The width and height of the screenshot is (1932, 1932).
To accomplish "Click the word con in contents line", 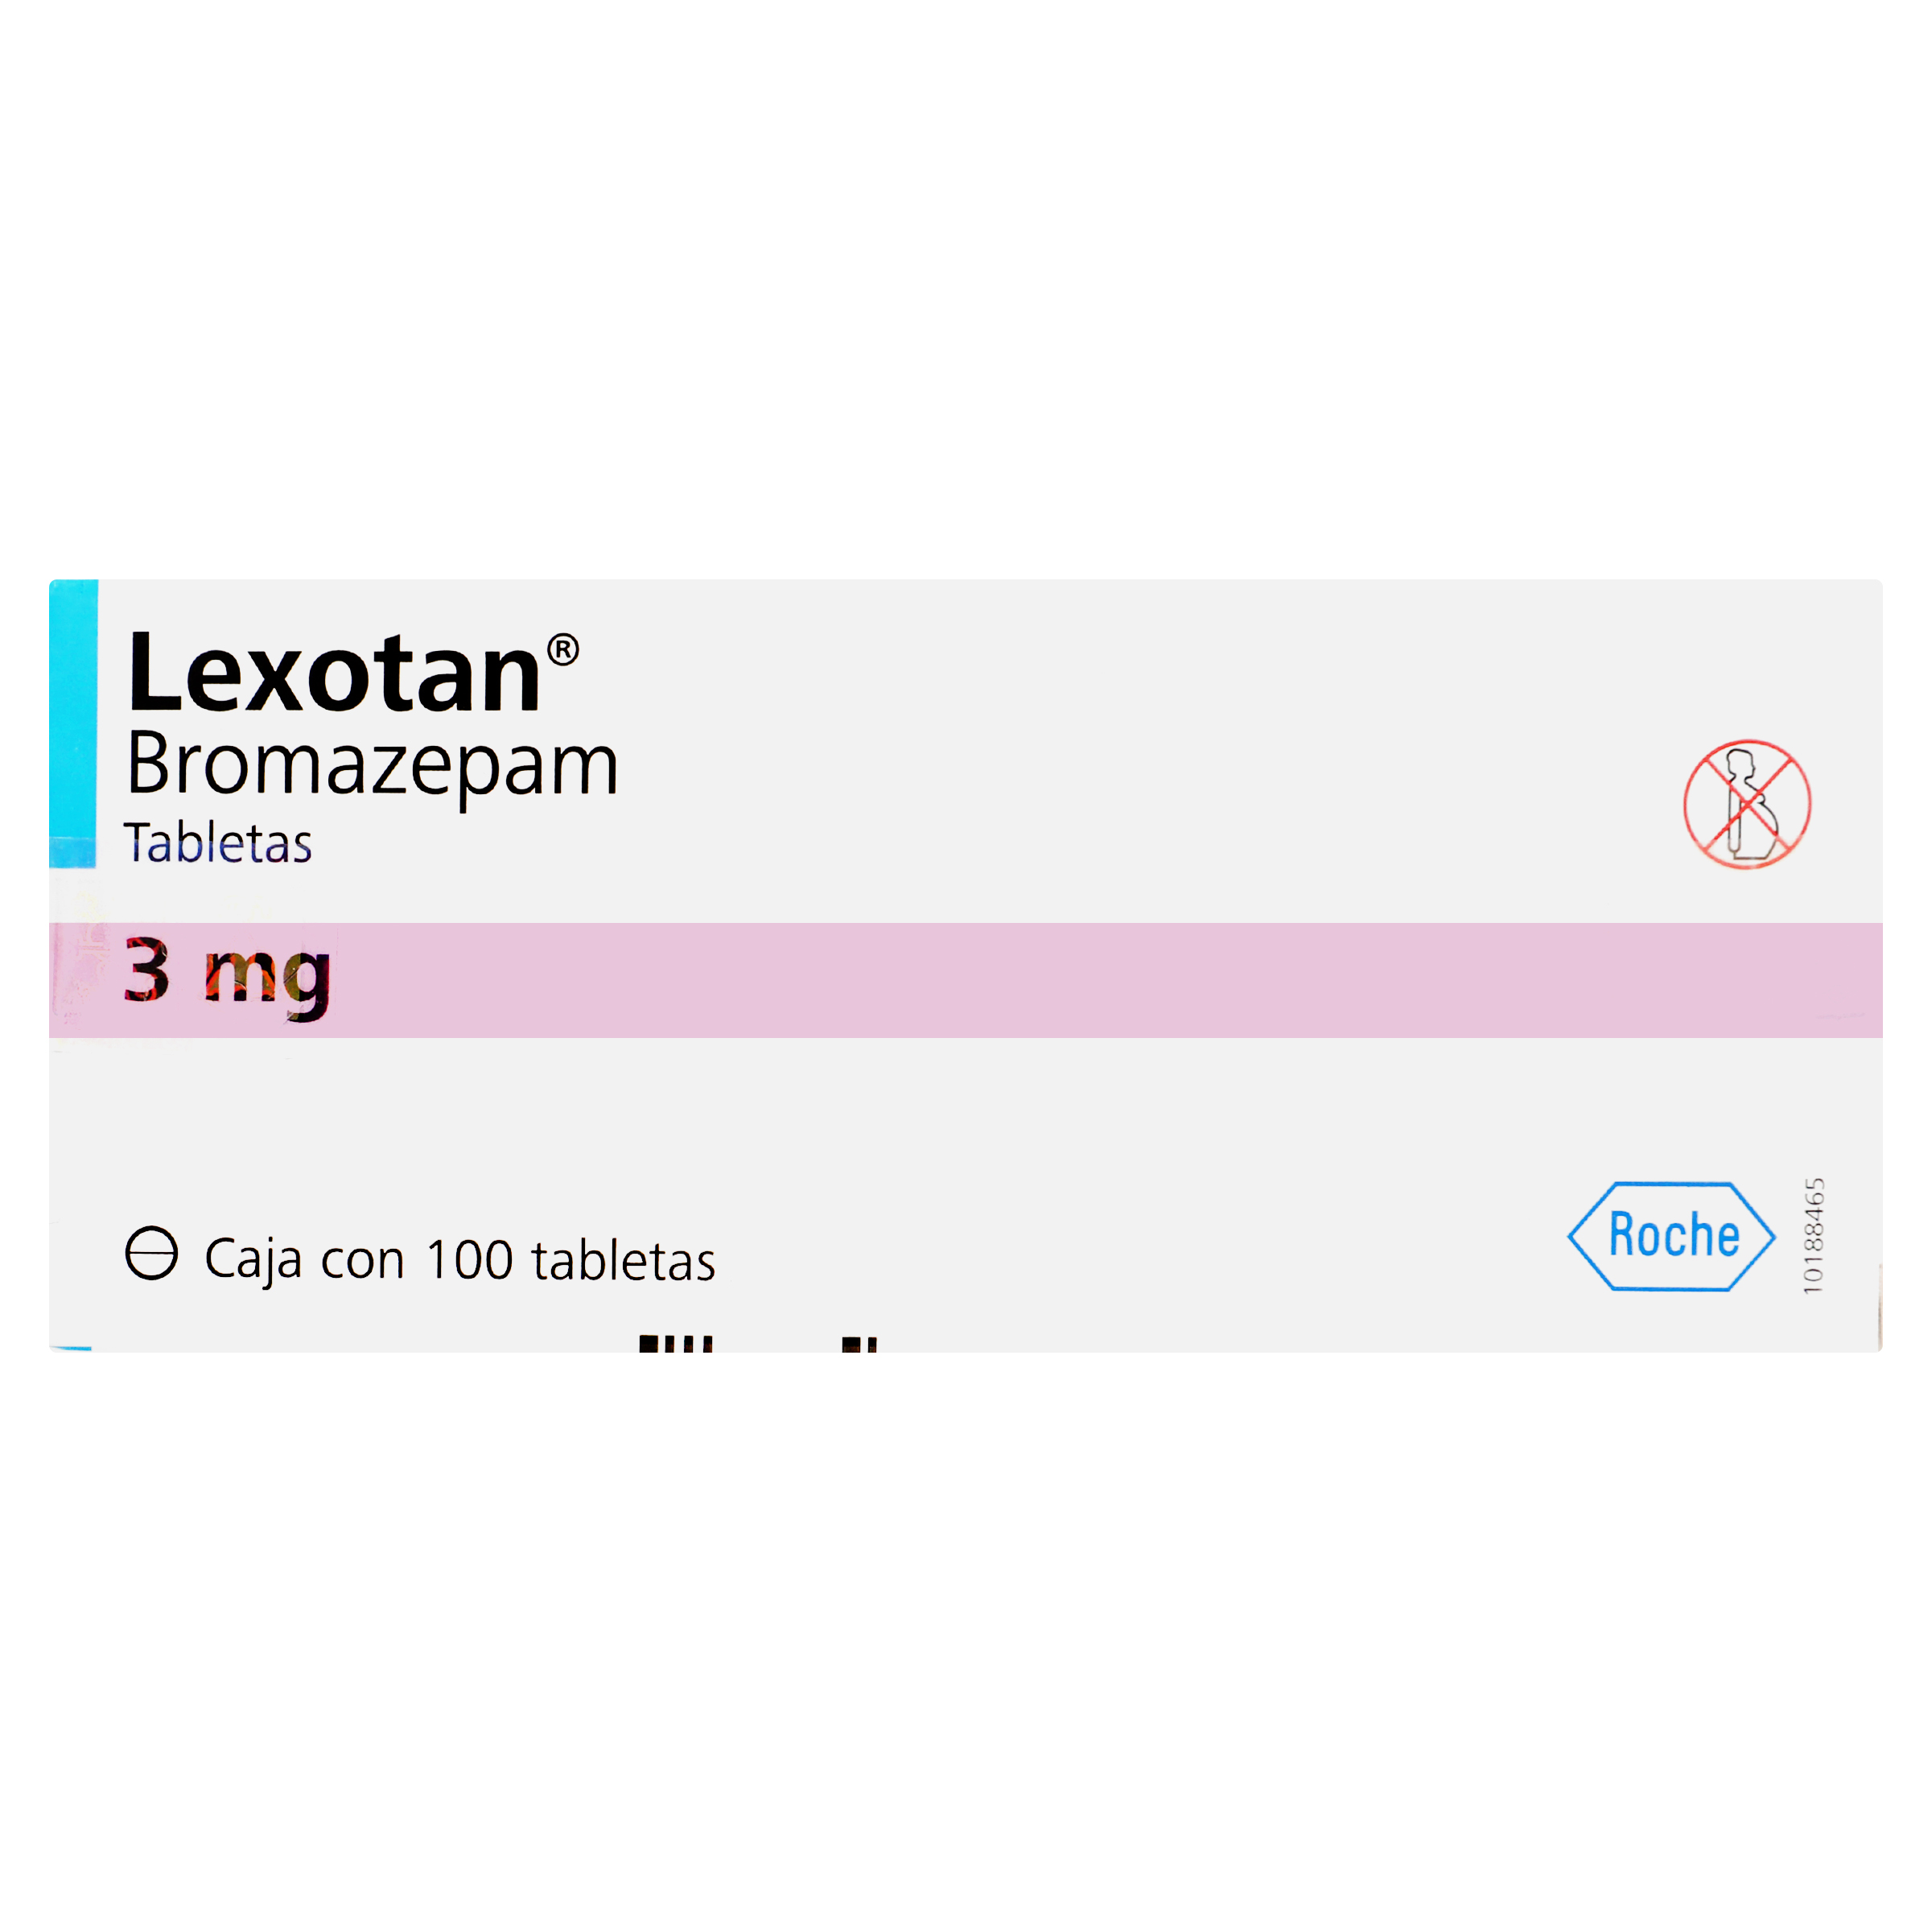I will [x=362, y=1263].
